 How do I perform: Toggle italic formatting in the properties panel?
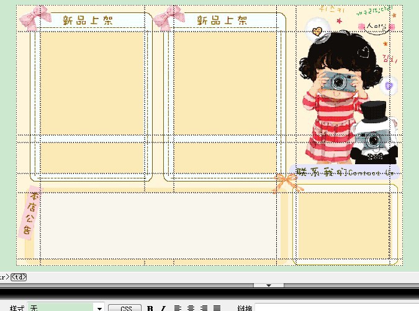[163, 309]
